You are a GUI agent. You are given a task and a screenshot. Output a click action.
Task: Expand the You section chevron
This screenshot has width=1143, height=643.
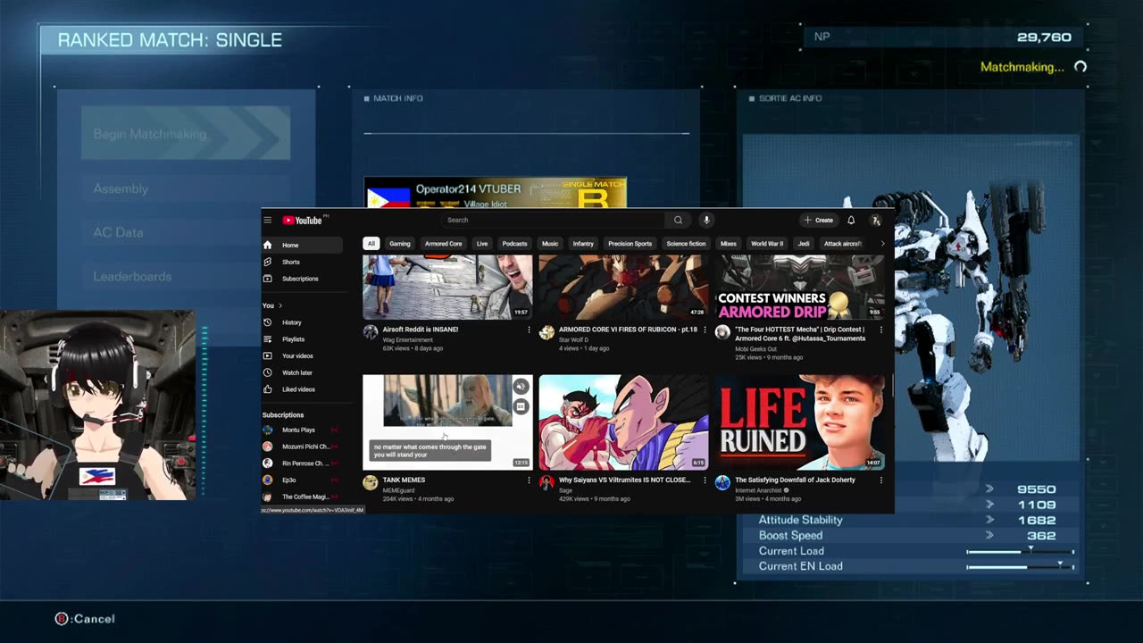pos(279,305)
